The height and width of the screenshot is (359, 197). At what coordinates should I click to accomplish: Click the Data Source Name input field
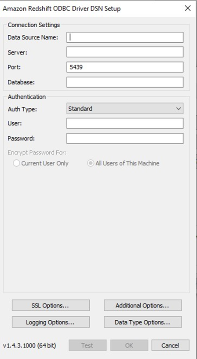(x=125, y=37)
